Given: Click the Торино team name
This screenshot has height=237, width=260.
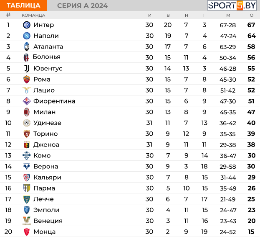Looking at the screenshot, I should (x=45, y=134).
